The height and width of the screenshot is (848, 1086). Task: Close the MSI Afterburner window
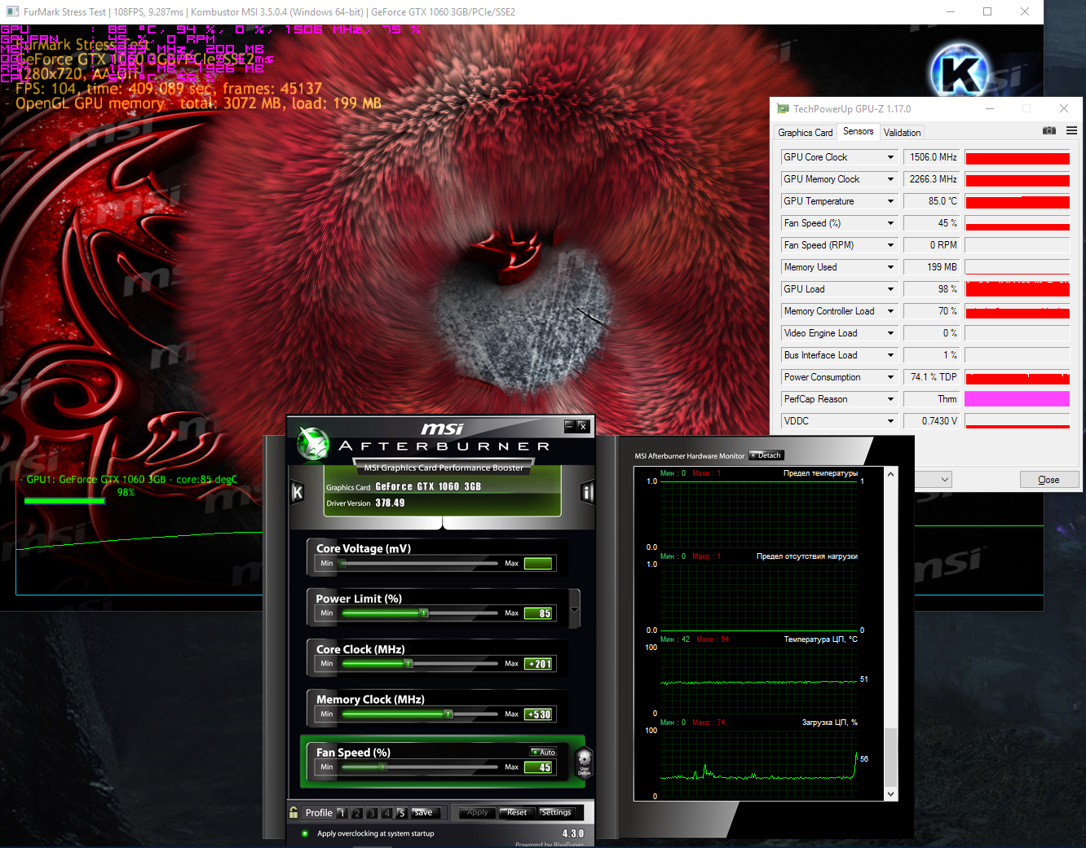tap(583, 426)
